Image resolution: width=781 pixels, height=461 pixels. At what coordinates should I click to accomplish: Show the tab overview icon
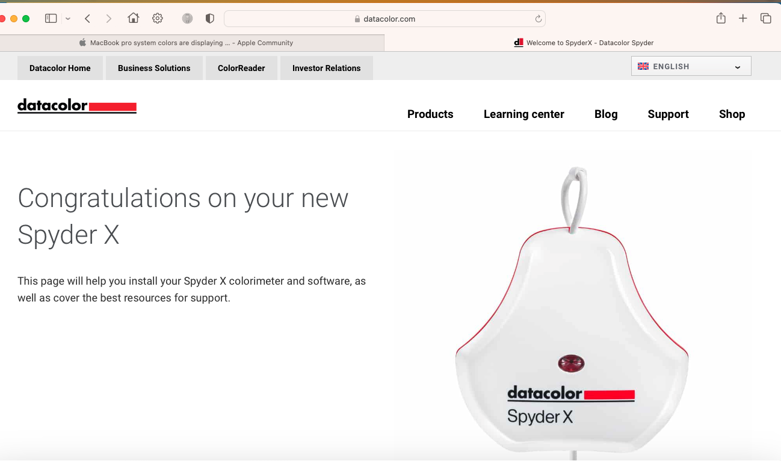pyautogui.click(x=766, y=19)
